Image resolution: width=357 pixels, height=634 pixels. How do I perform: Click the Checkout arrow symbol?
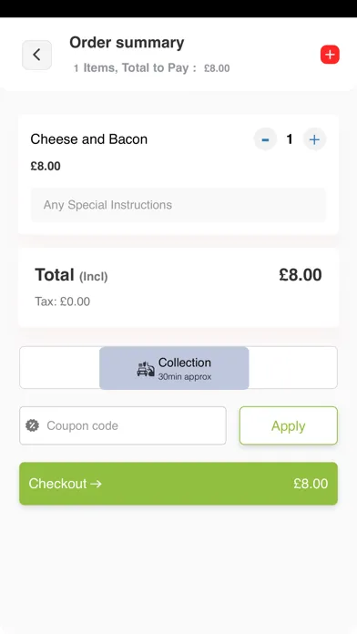click(96, 484)
